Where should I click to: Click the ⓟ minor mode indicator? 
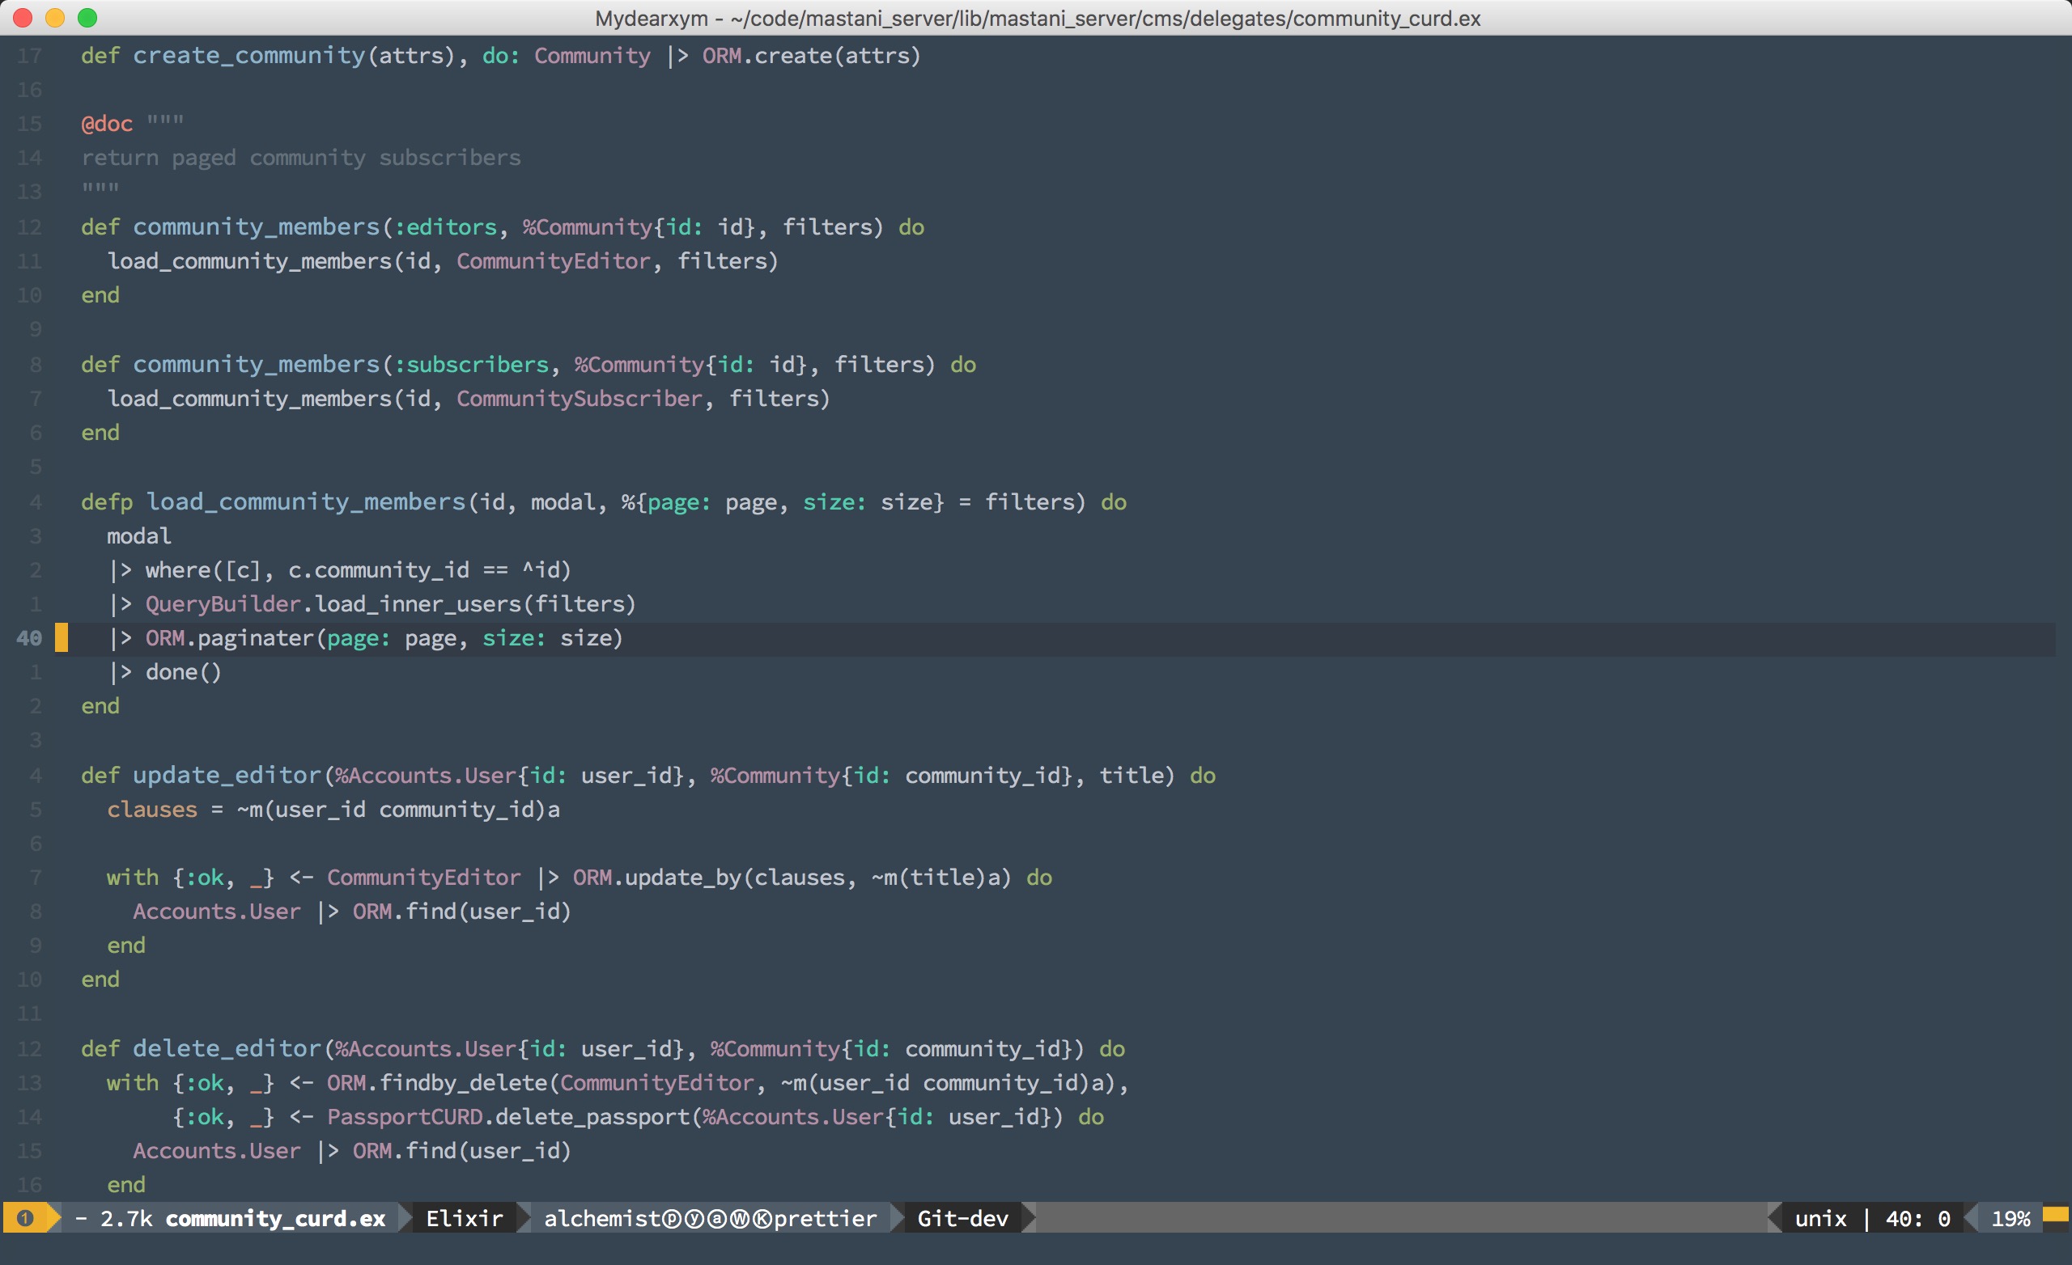click(671, 1219)
